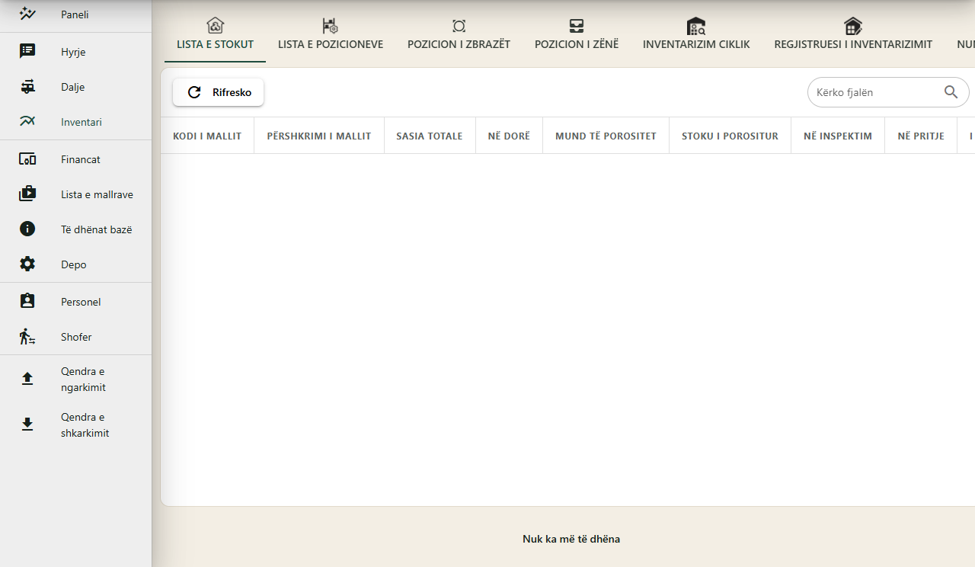
Task: Open the Personel badge icon
Action: pyautogui.click(x=27, y=302)
